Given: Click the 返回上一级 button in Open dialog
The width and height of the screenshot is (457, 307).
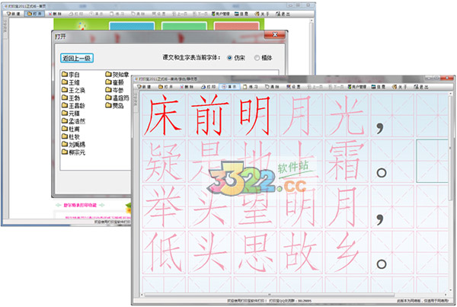Looking at the screenshot, I should point(77,58).
